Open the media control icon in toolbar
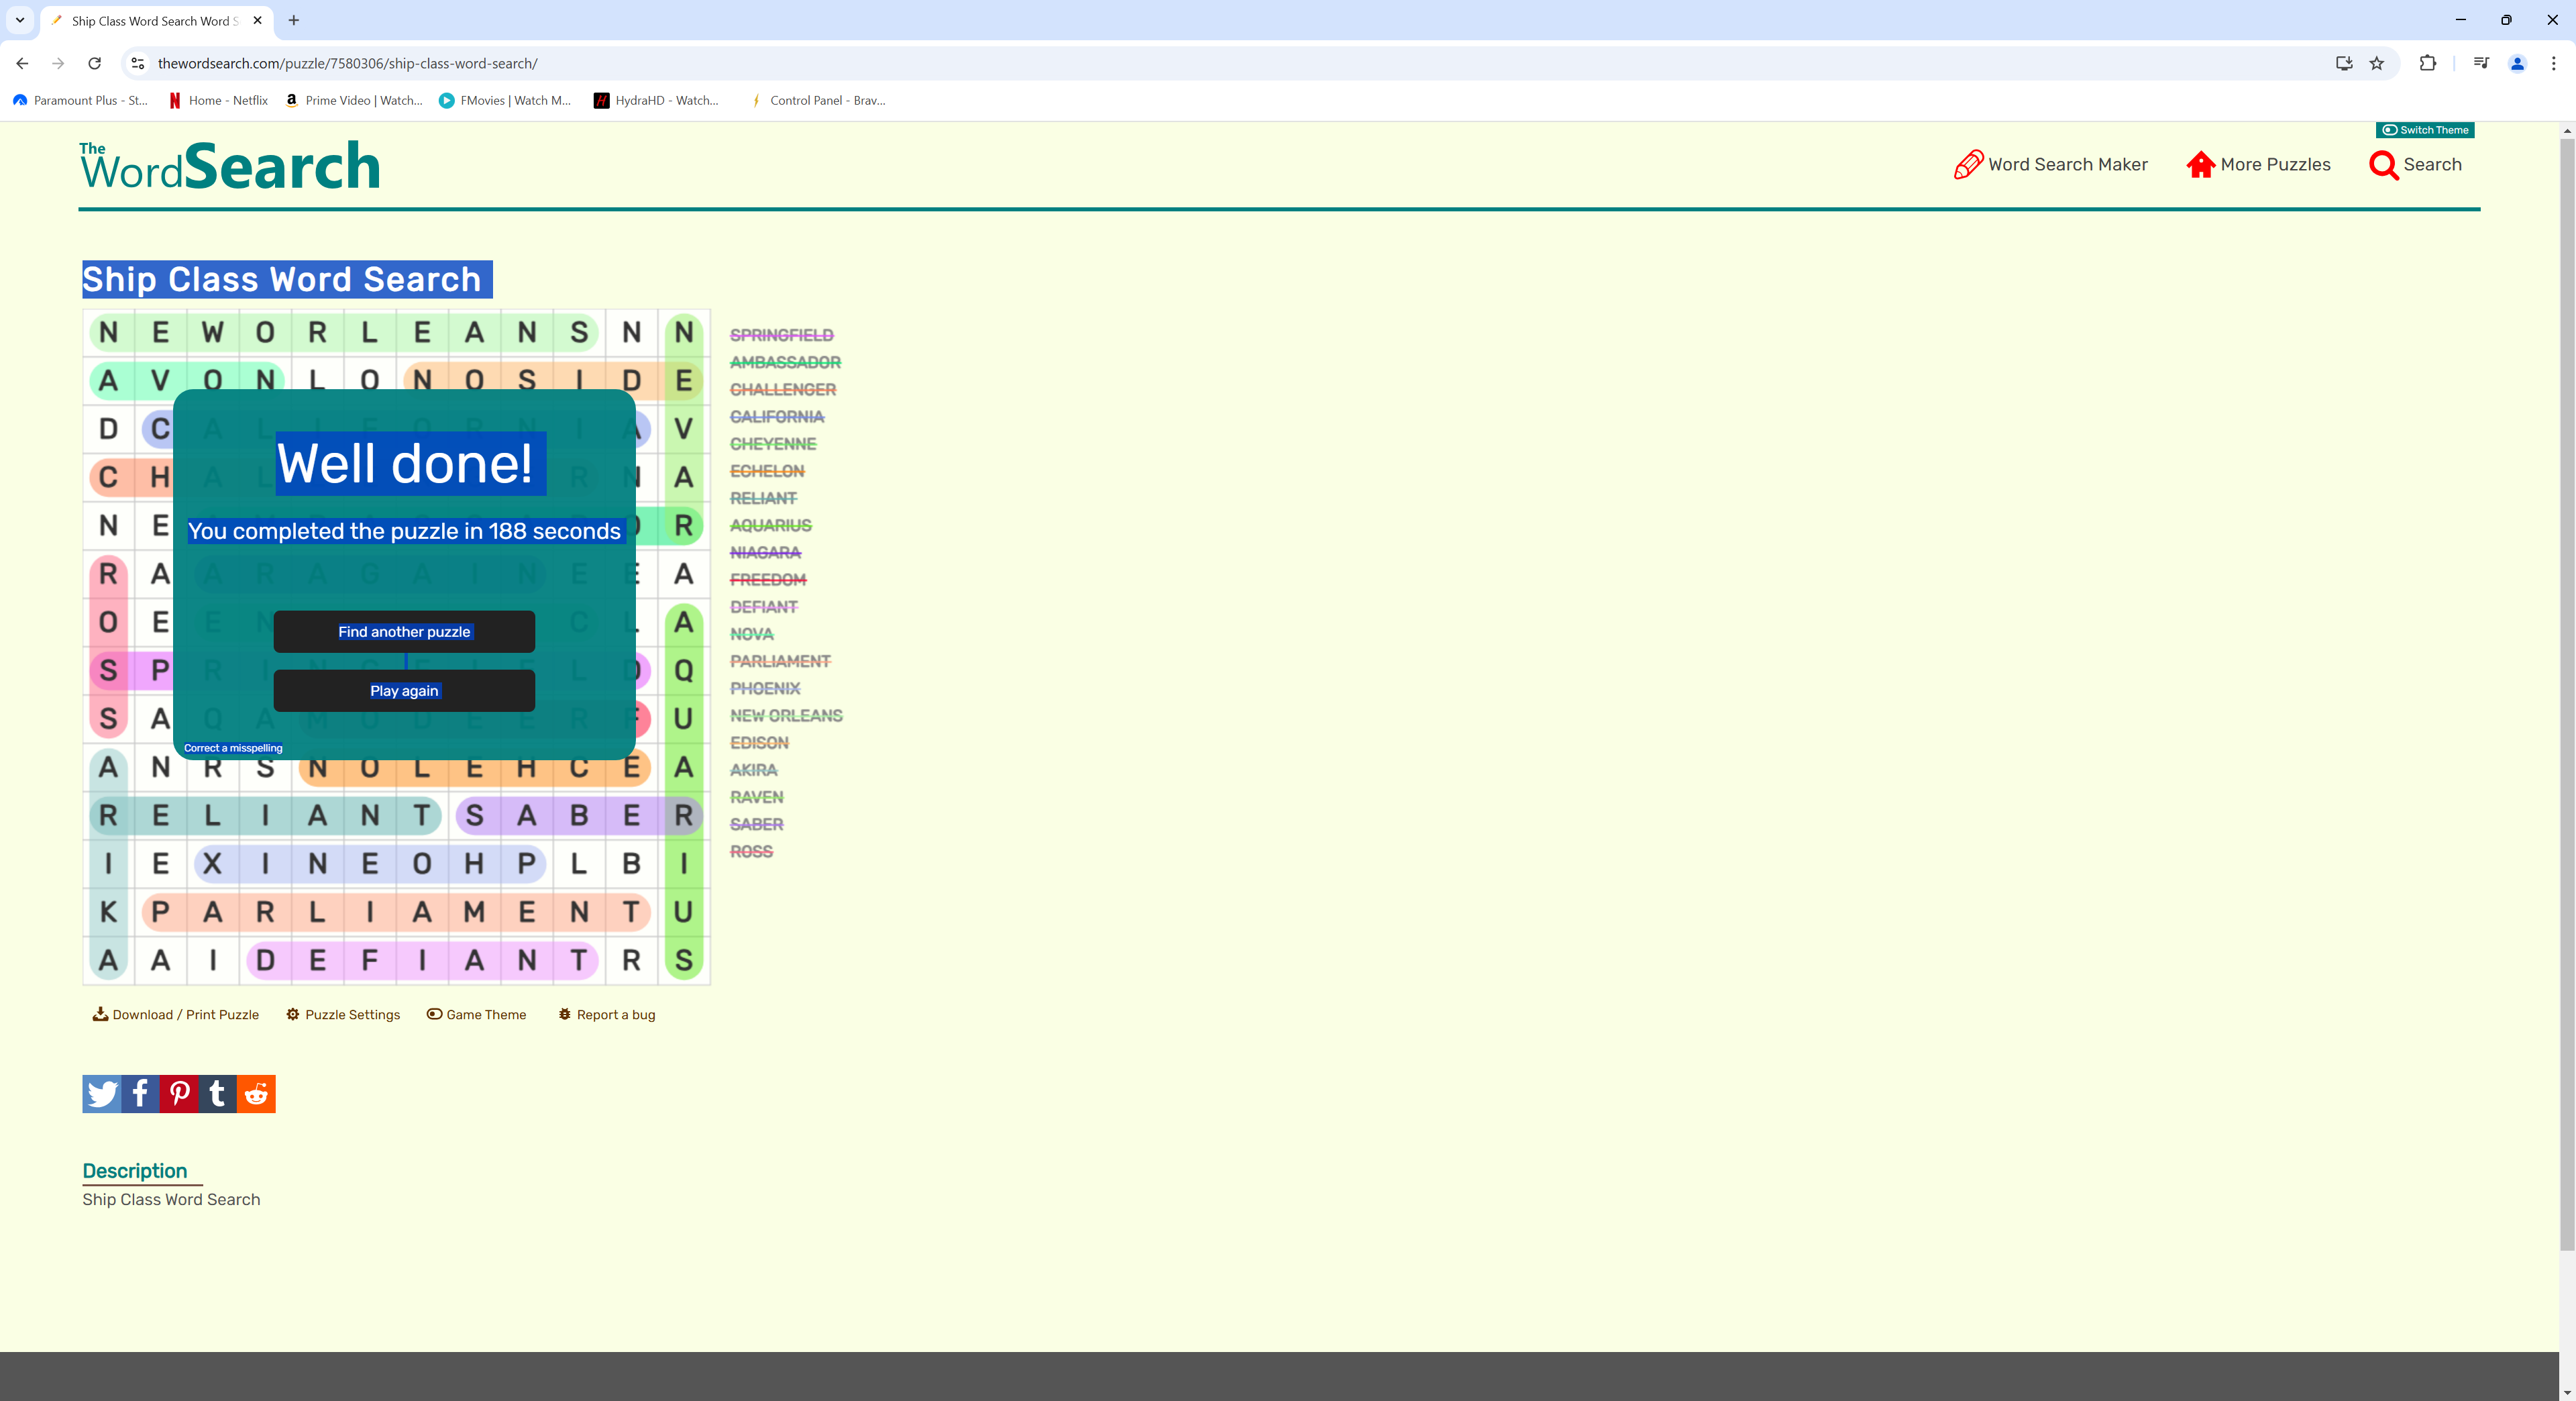The width and height of the screenshot is (2576, 1401). click(x=2481, y=63)
